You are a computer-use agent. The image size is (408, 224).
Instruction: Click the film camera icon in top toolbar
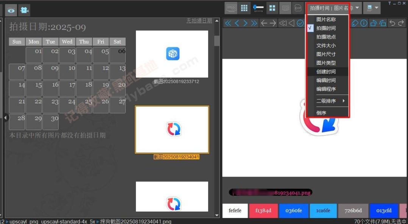pyautogui.click(x=24, y=10)
